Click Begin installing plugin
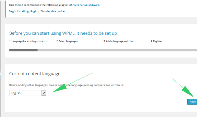Viewport: 197px width, 117px height. pyautogui.click(x=23, y=11)
